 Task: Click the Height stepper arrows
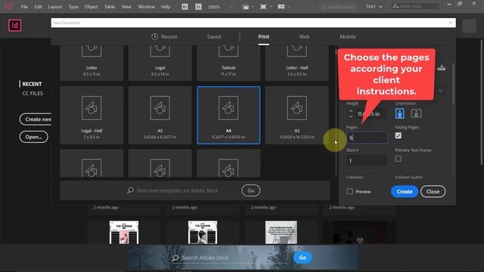tap(350, 114)
